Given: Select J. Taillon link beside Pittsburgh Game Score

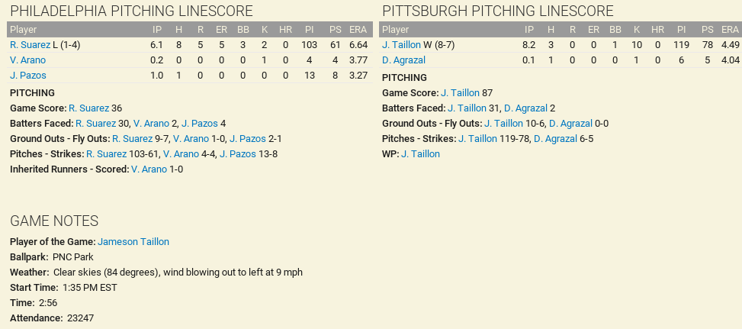Looking at the screenshot, I should [460, 93].
